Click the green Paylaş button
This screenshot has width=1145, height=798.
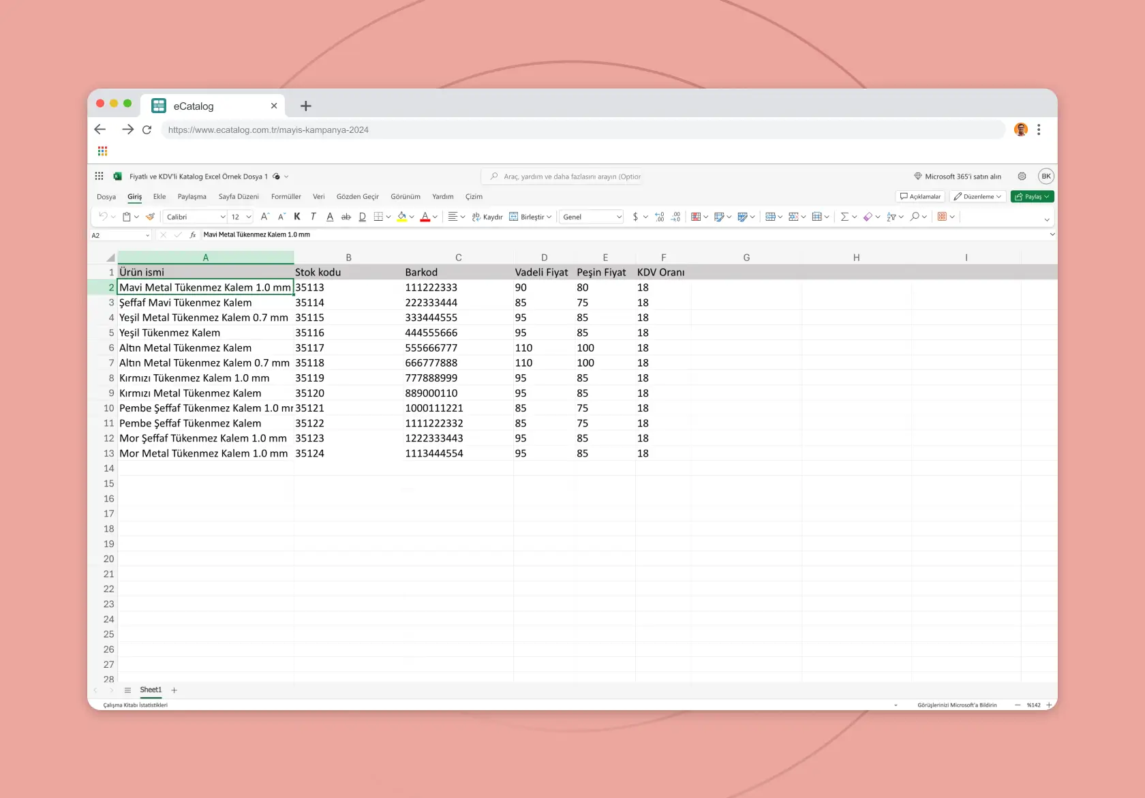pyautogui.click(x=1031, y=196)
